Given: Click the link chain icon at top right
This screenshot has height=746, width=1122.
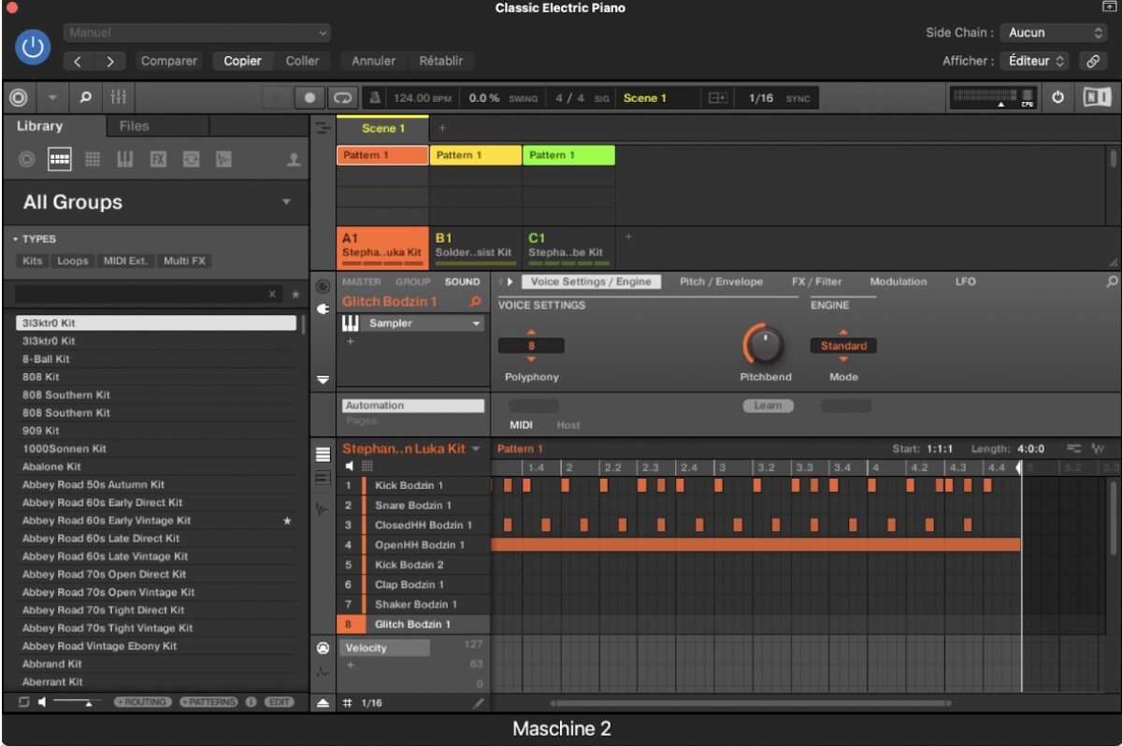Looking at the screenshot, I should point(1091,61).
